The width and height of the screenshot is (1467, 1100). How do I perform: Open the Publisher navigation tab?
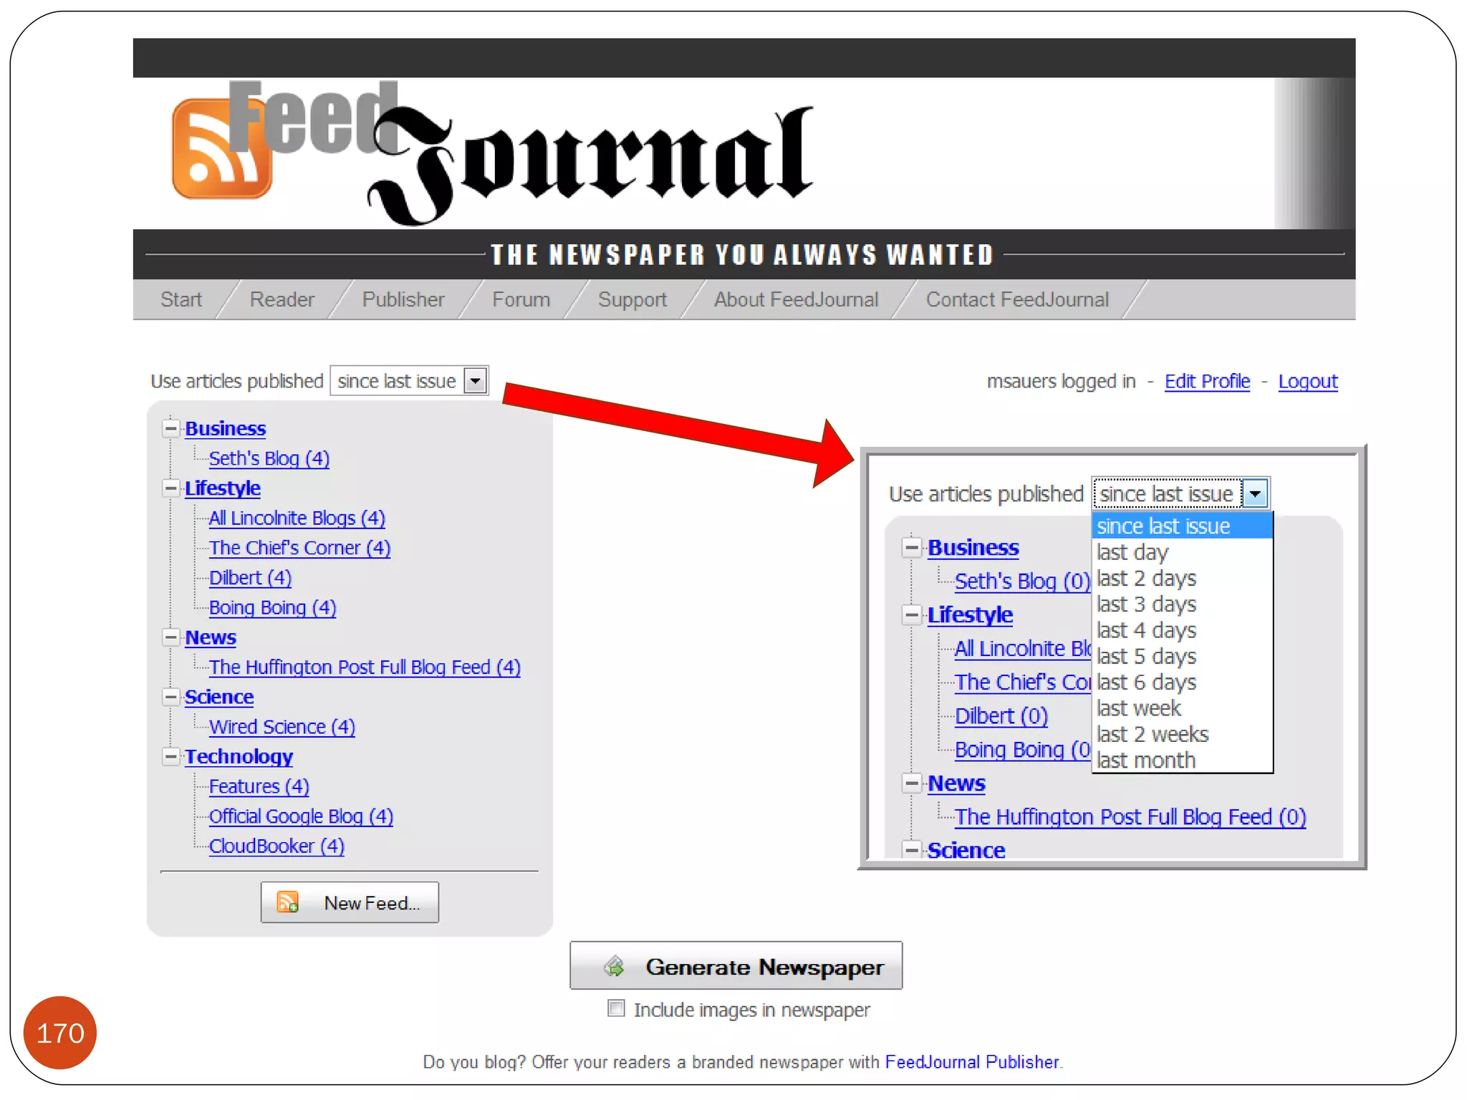tap(403, 299)
